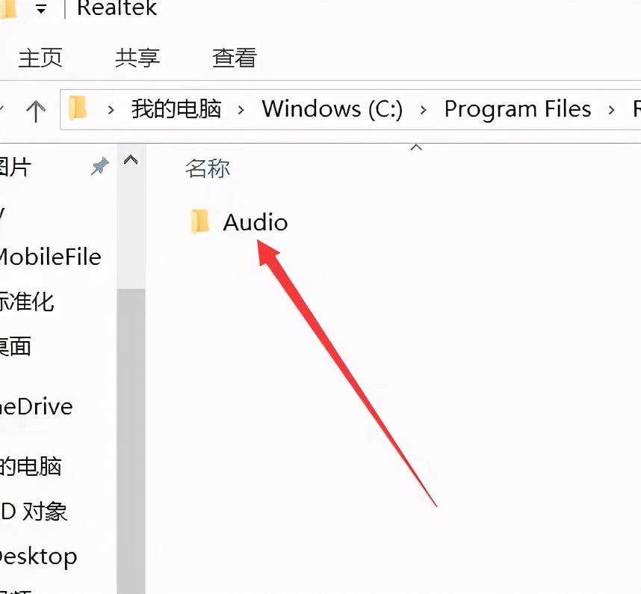The width and height of the screenshot is (641, 594).
Task: Click the Realtek folder icon in the title bar
Action: [8, 8]
